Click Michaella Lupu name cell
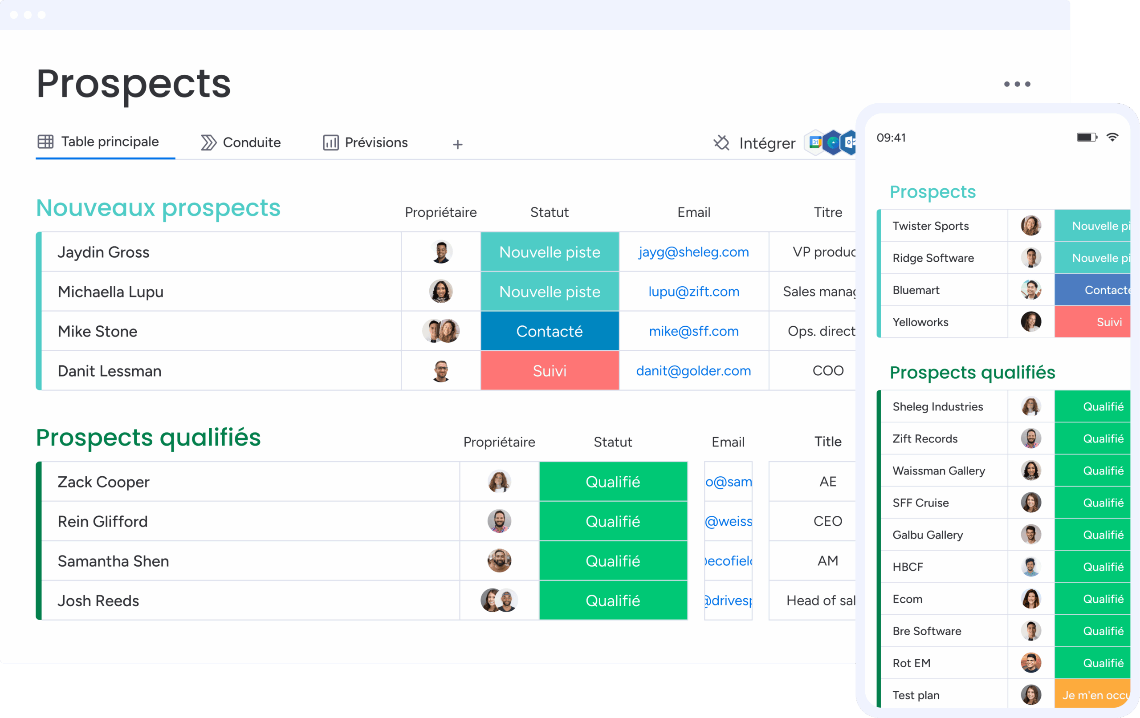 [x=221, y=292]
